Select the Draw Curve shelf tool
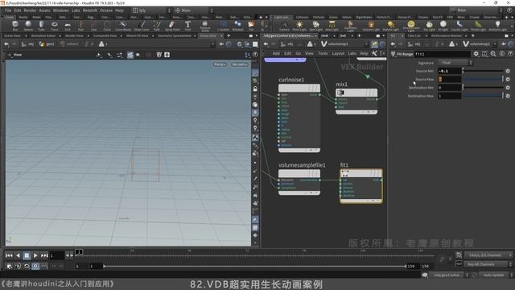Image resolution: width=515 pixels, height=290 pixels. click(x=142, y=26)
